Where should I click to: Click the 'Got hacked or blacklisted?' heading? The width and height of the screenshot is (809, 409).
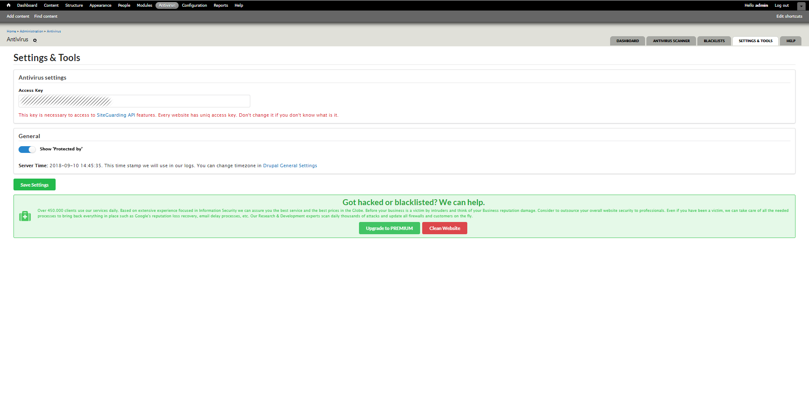coord(413,203)
